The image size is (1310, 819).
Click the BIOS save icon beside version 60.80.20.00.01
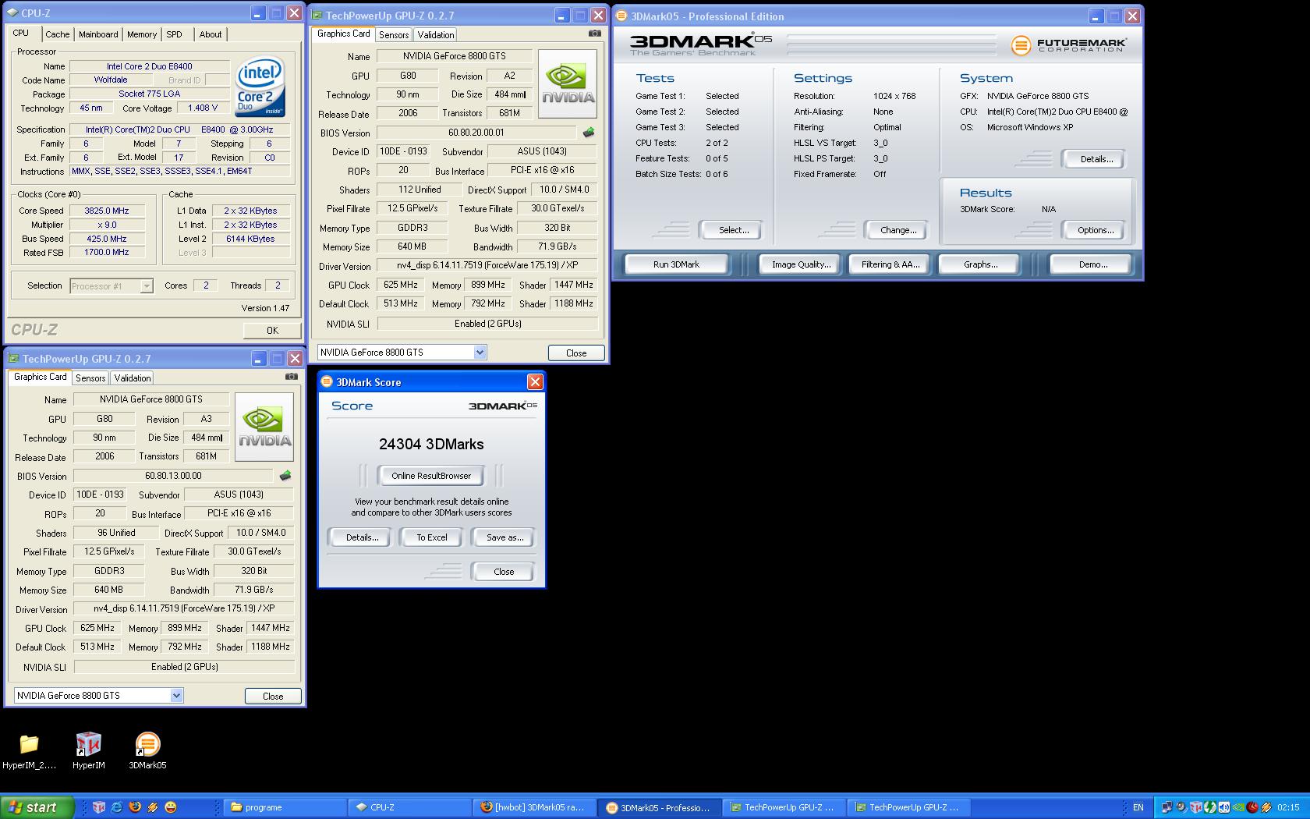tap(589, 133)
